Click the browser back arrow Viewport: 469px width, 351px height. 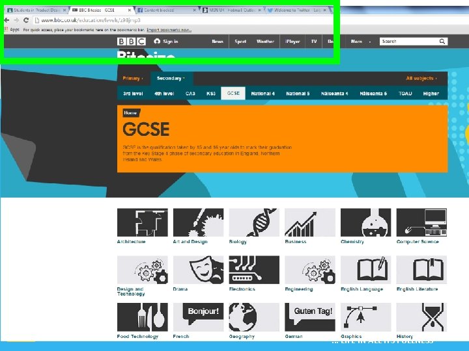click(7, 20)
